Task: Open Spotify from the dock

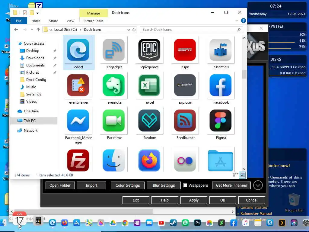Action: (185, 223)
